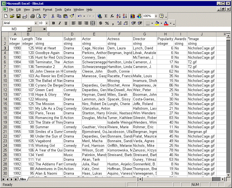Open the Edit menu

18,10
